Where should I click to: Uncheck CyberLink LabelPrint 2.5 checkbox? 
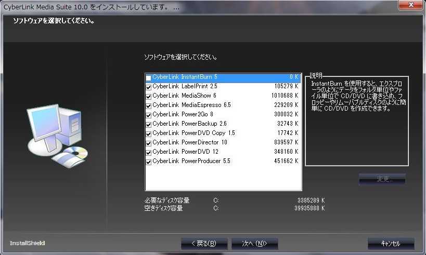click(148, 87)
